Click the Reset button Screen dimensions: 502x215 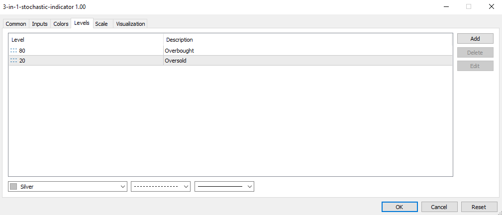pos(479,207)
